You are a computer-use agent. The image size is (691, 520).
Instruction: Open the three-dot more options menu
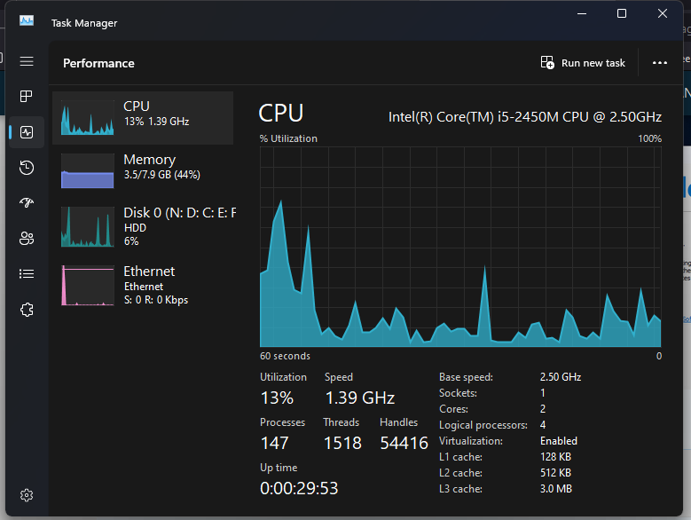click(x=659, y=63)
